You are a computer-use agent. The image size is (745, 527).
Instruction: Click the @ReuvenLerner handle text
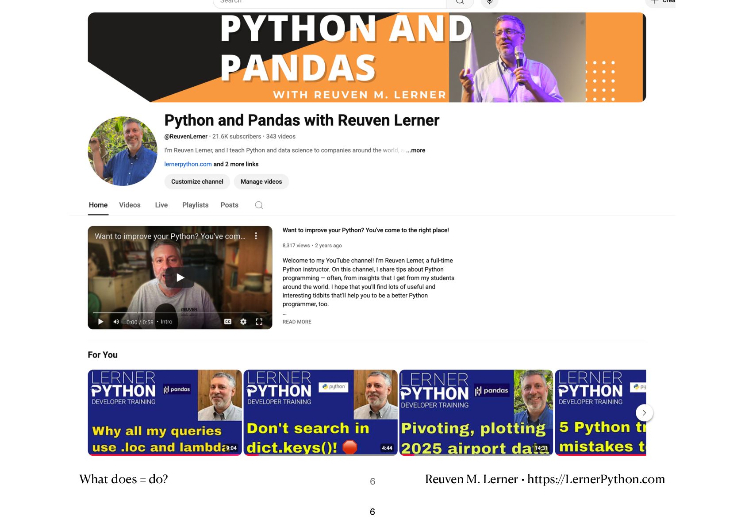[x=186, y=136]
